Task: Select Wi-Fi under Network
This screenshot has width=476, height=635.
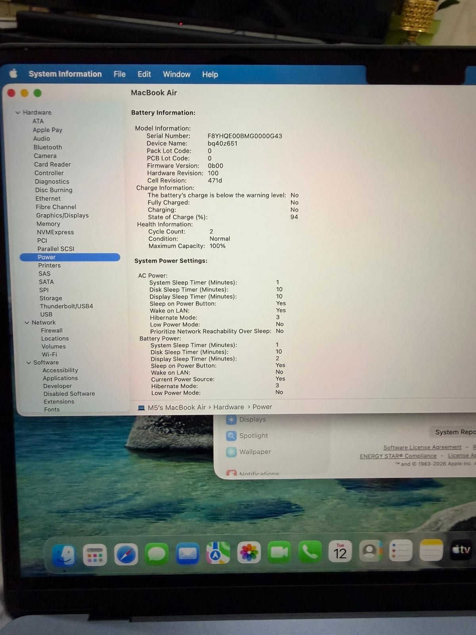Action: pos(50,354)
